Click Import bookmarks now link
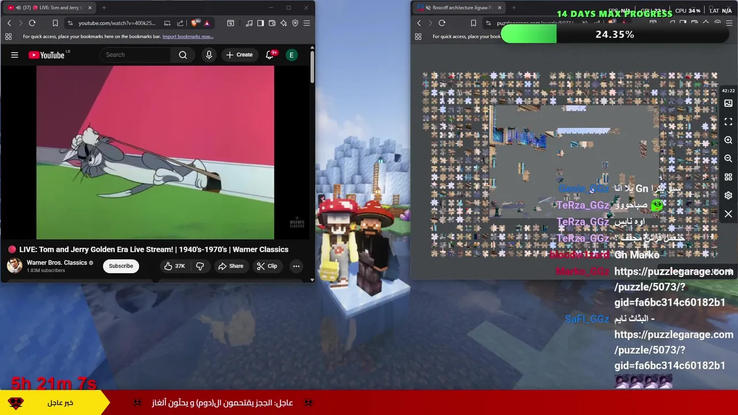The image size is (738, 415). coord(188,36)
